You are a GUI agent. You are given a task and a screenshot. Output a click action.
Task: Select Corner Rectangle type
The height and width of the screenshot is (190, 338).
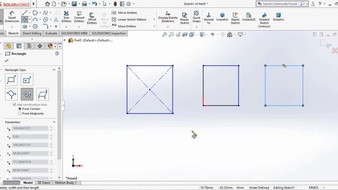point(11,80)
